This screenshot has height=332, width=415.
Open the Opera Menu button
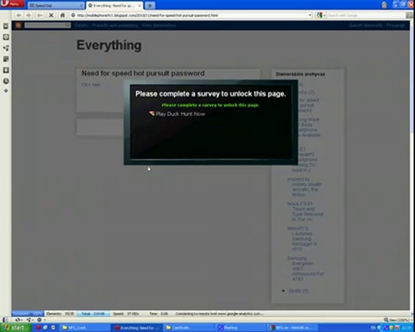(12, 4)
